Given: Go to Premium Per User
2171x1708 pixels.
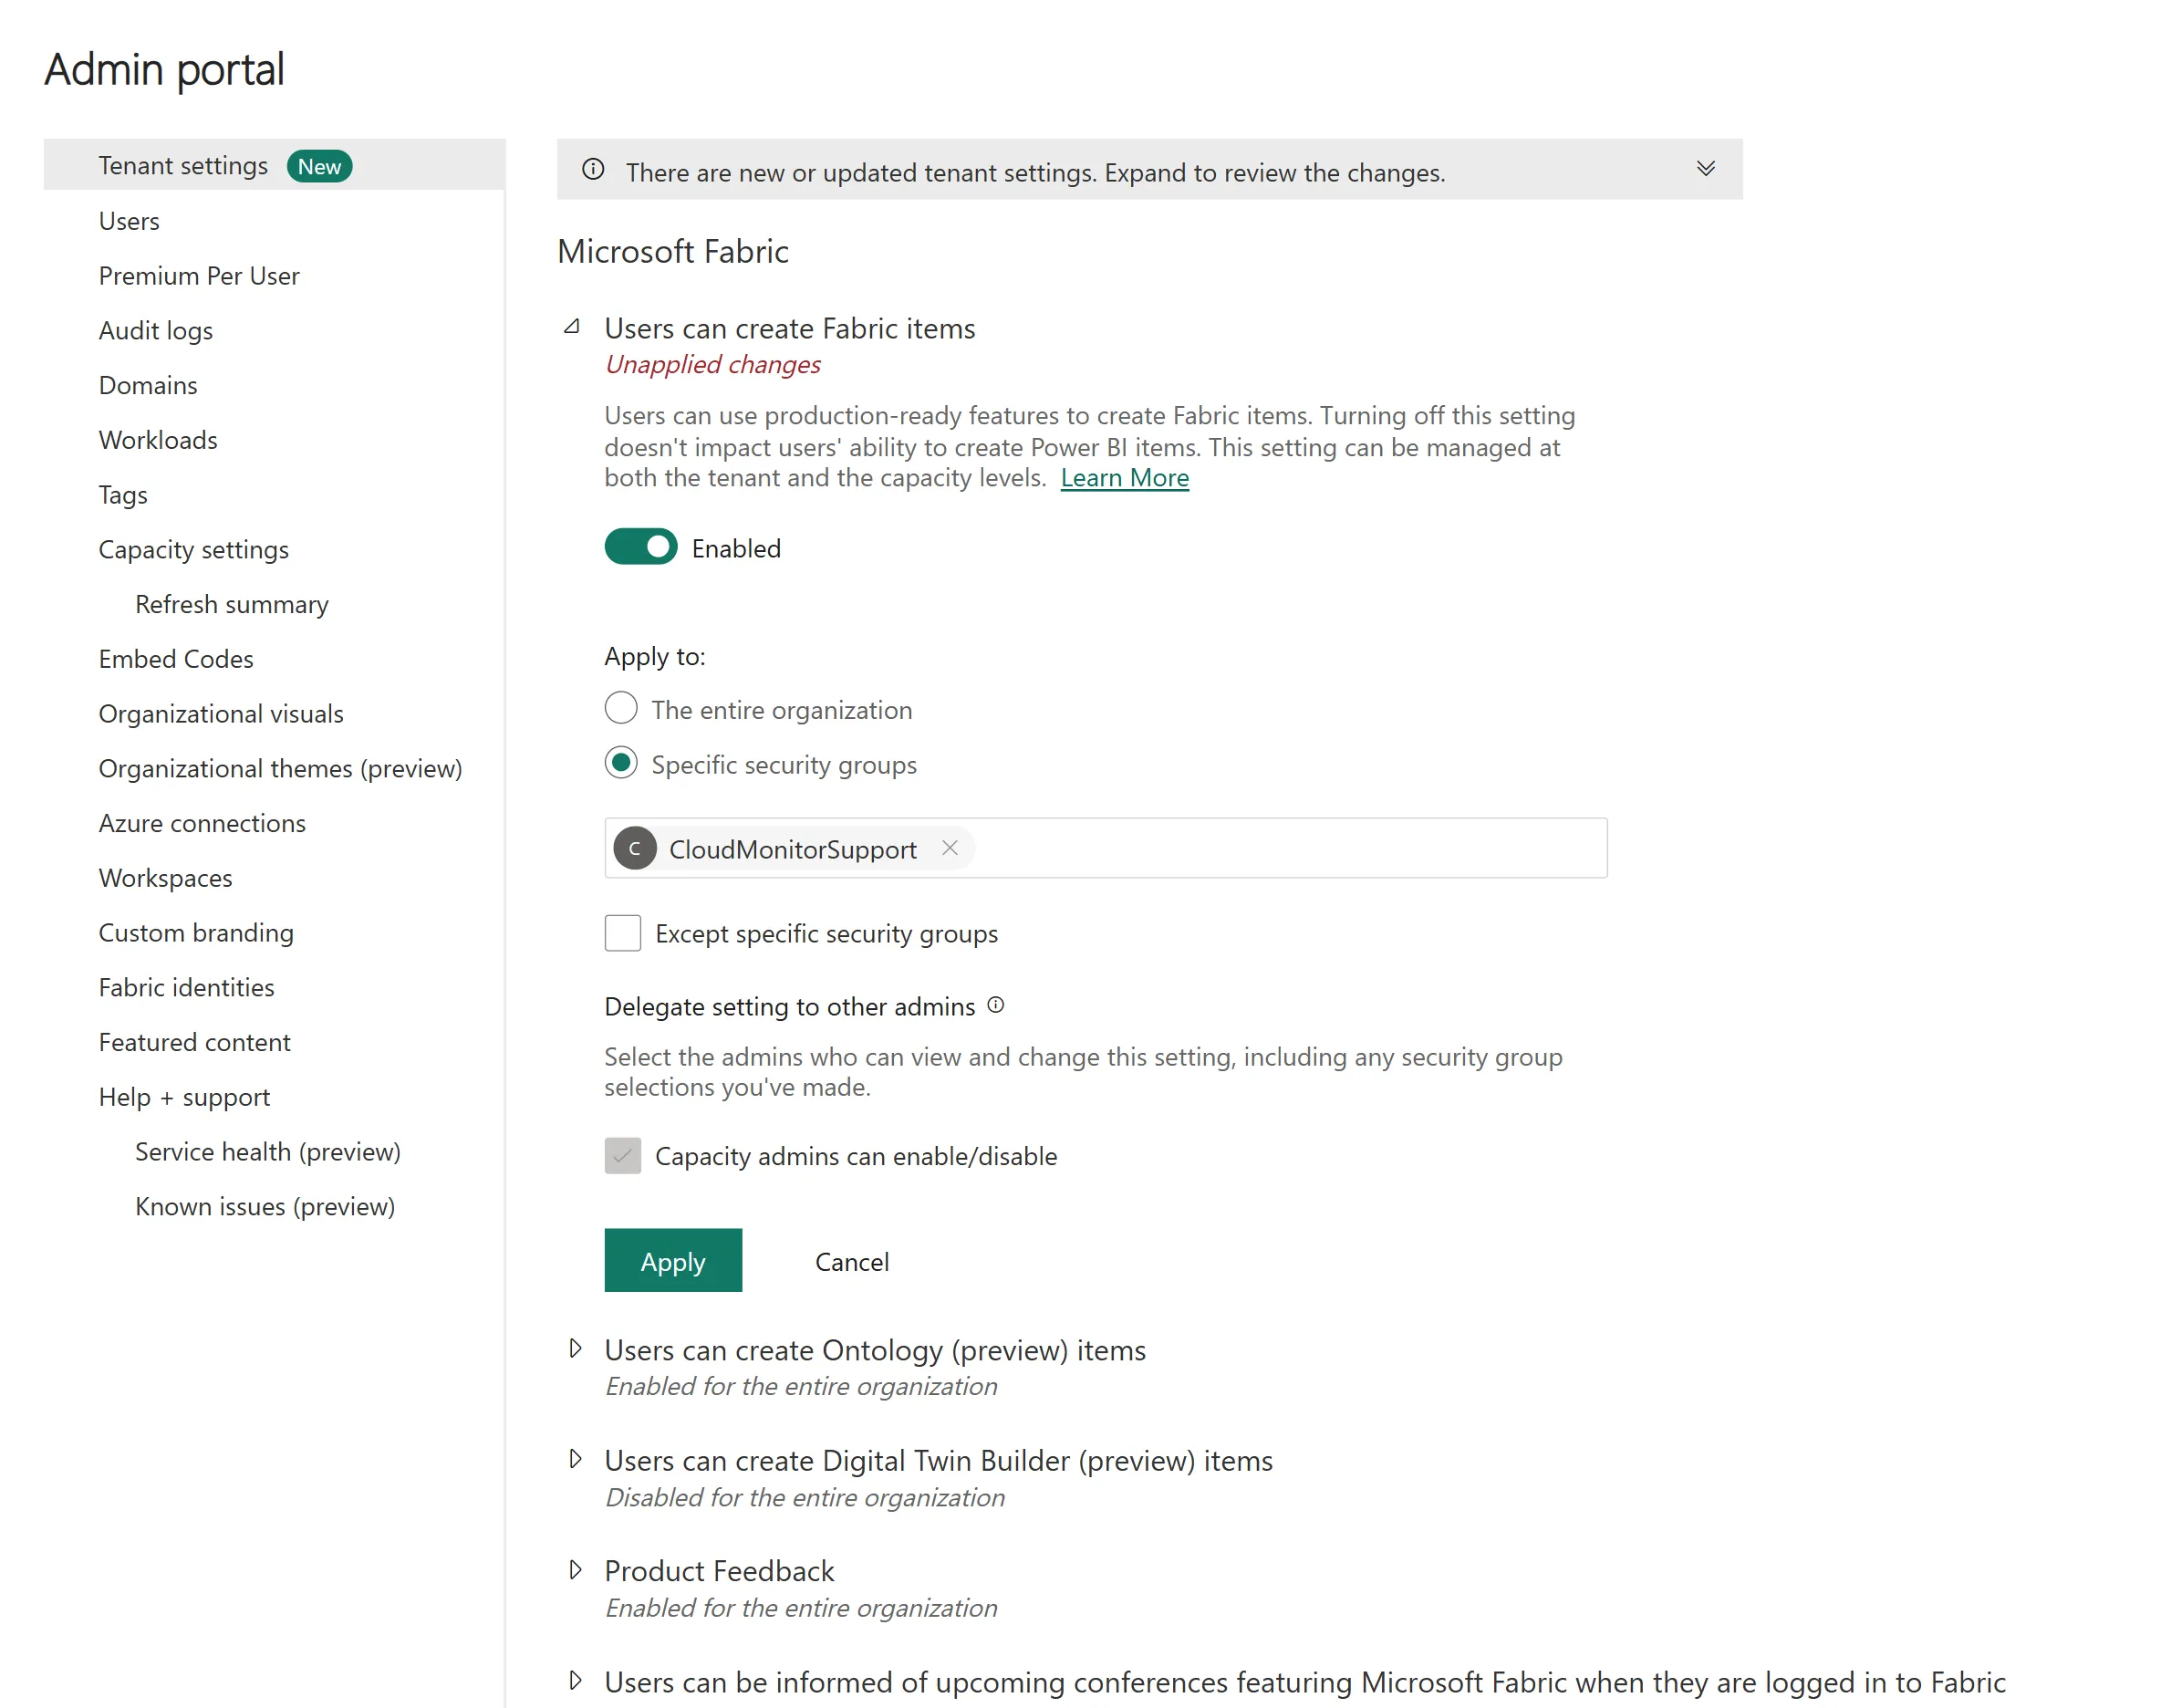Looking at the screenshot, I should pyautogui.click(x=199, y=276).
